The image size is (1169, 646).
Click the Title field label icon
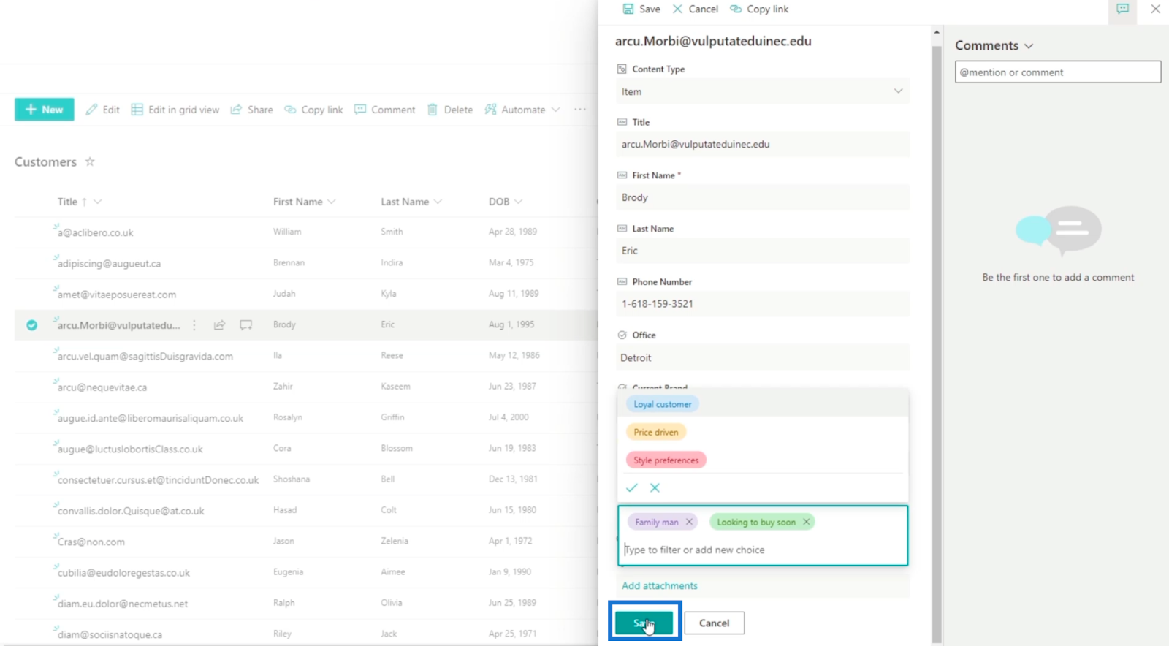622,122
